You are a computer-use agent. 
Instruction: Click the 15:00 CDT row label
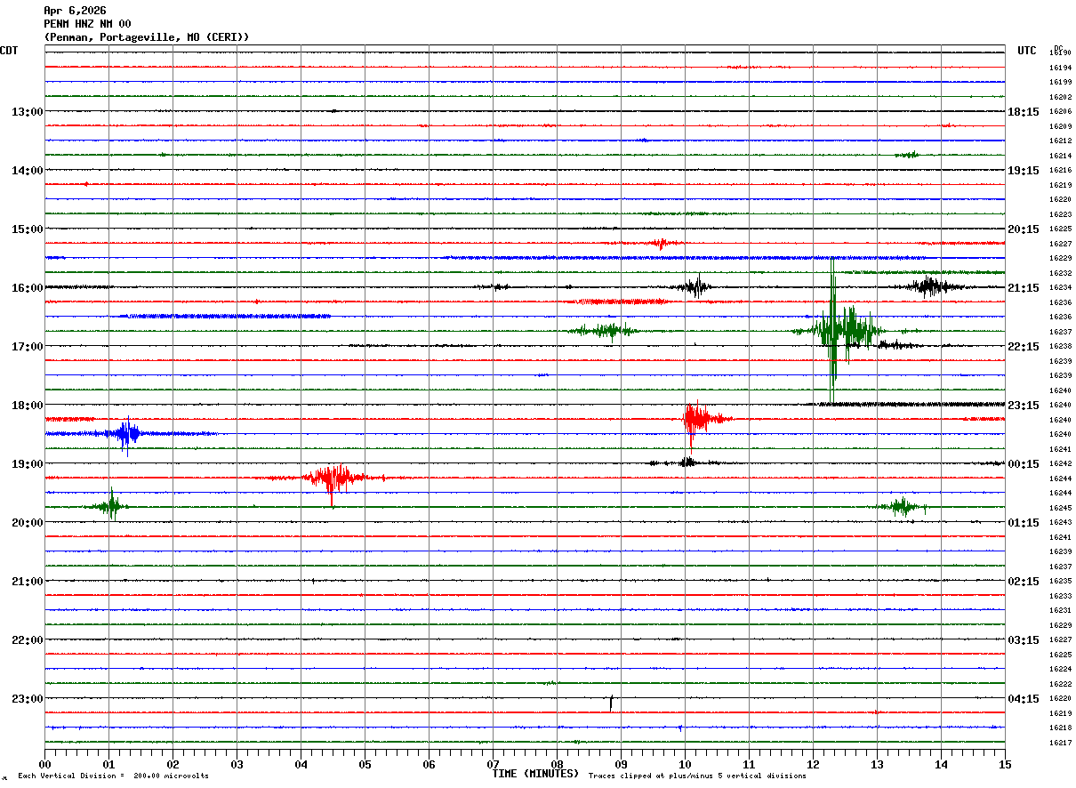pyautogui.click(x=28, y=229)
